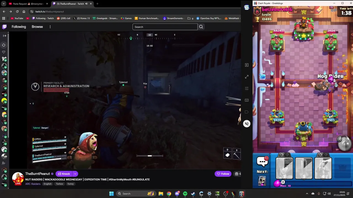The image size is (353, 198).
Task: Click the keyboard icon on side panel
Action: 247,100
